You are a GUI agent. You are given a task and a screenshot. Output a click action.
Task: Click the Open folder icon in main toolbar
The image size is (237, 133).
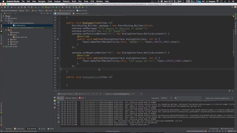(x=1, y=7)
